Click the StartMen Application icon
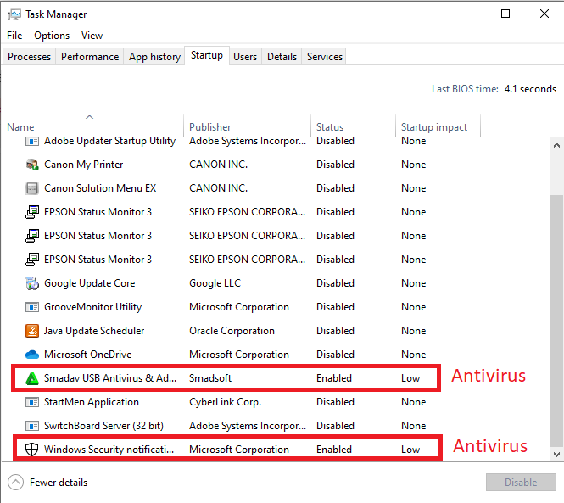The height and width of the screenshot is (503, 564). 32,402
